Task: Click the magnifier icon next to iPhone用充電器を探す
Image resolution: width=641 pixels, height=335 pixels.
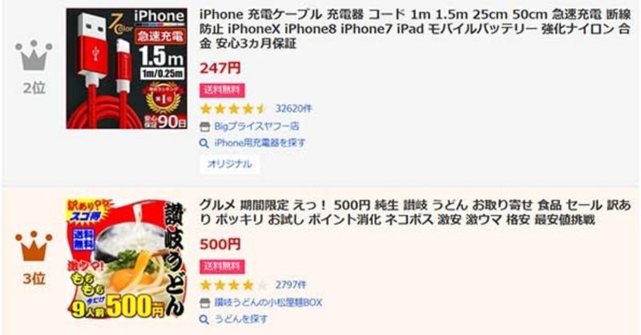Action: pyautogui.click(x=204, y=143)
